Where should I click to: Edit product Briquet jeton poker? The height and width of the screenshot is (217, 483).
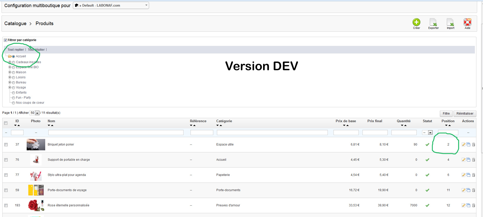[463, 144]
